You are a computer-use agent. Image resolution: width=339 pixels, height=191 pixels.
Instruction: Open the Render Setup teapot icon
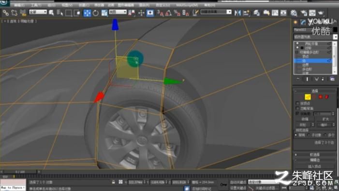(x=294, y=13)
